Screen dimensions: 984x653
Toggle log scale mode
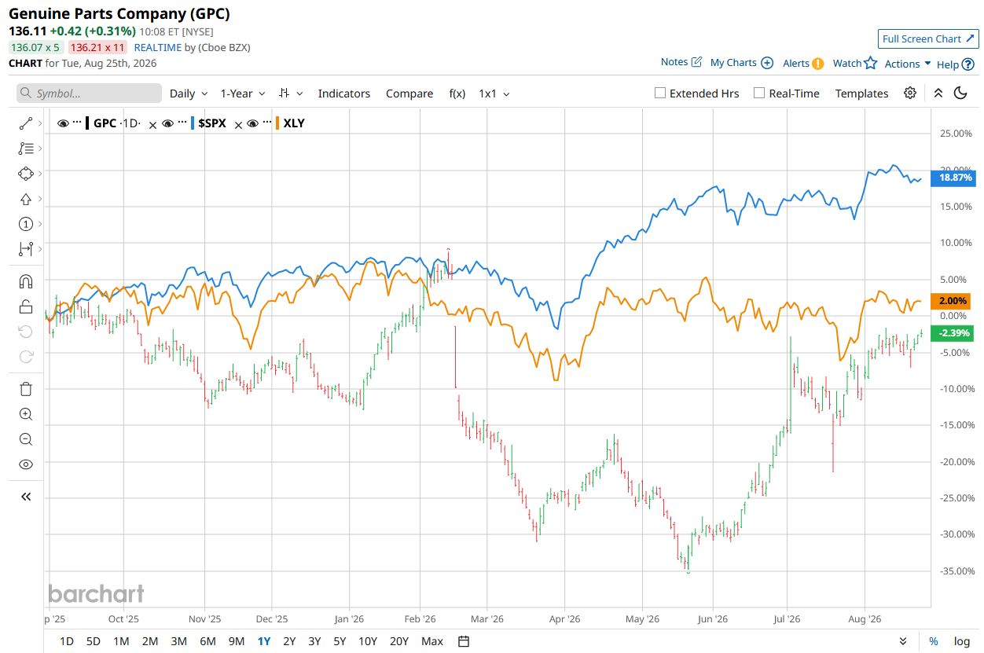[961, 641]
